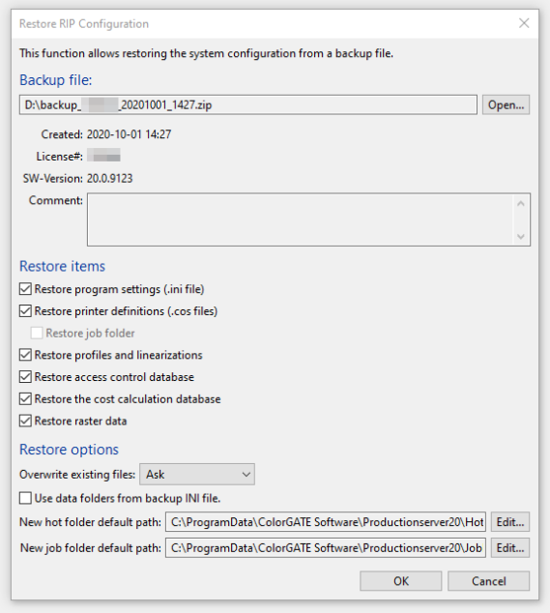Click Open... to browse backup file
The image size is (550, 613).
point(506,104)
